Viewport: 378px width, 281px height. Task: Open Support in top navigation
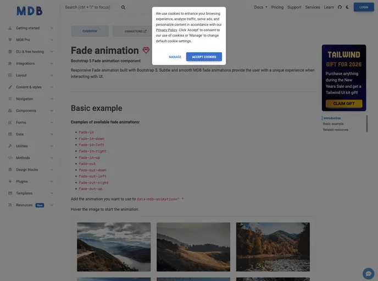[x=294, y=7]
